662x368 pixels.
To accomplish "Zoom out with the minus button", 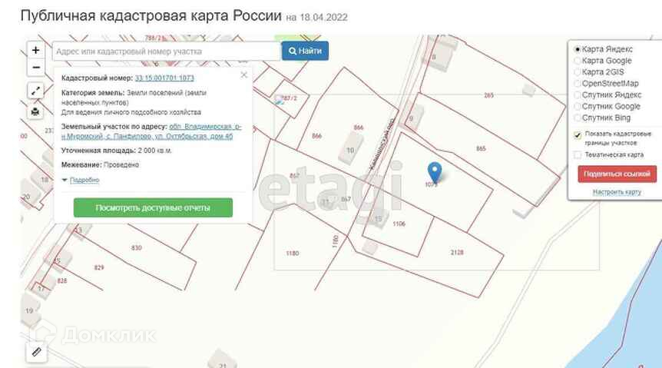I will 36,68.
